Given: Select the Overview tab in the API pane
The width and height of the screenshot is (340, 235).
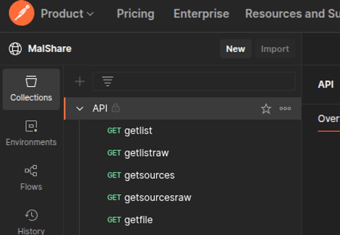Looking at the screenshot, I should click(329, 119).
